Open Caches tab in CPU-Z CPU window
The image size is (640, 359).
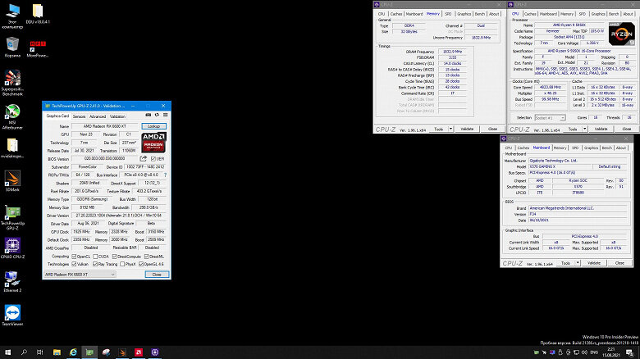click(530, 14)
